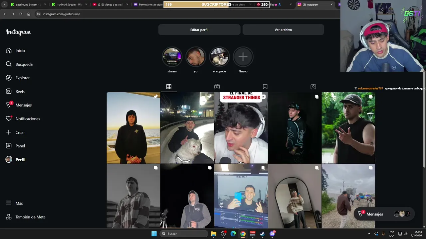Open Steam from the taskbar
Image resolution: width=426 pixels, height=239 pixels.
263,234
